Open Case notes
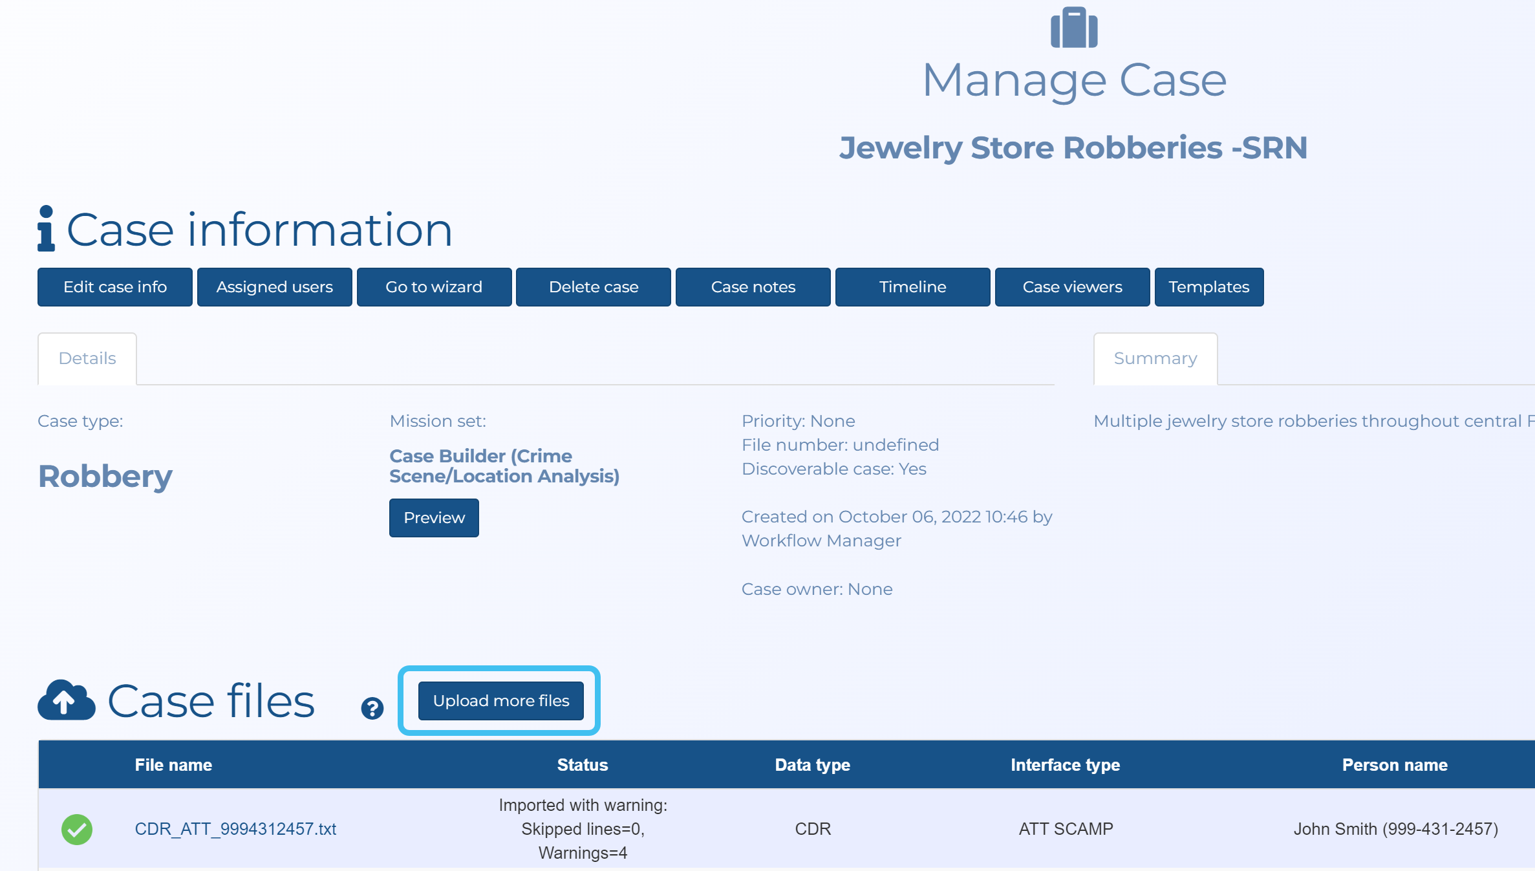Image resolution: width=1535 pixels, height=871 pixels. pyautogui.click(x=753, y=286)
